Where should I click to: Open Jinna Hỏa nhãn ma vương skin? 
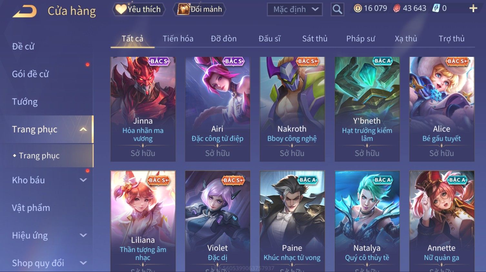click(143, 109)
